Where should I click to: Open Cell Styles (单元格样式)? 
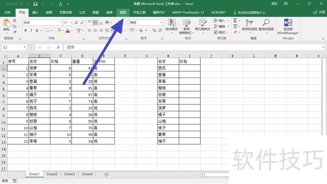pos(202,27)
